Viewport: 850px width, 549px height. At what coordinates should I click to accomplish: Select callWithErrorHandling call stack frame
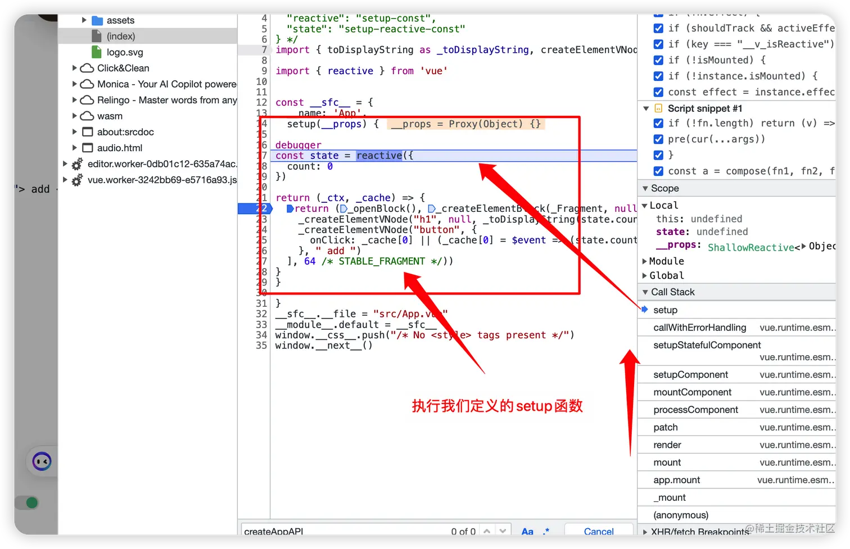pos(737,328)
